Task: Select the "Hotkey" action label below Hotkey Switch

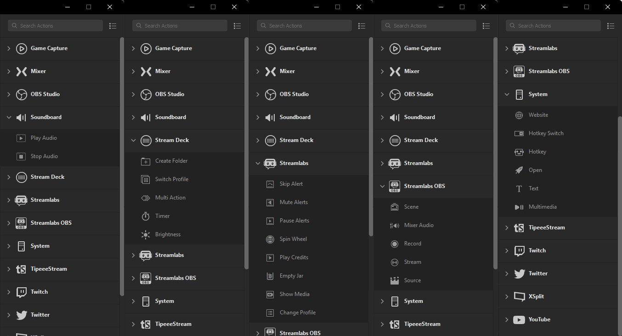Action: 537,152
